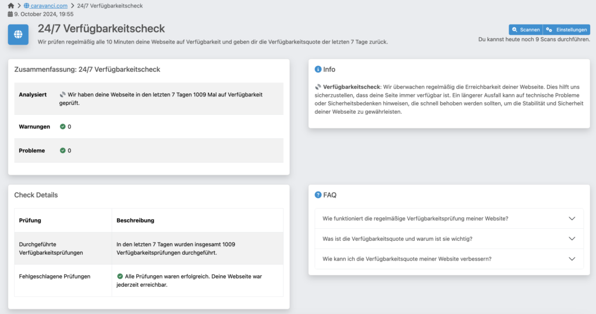Expand the Verfügbarkeitsquote importance question
Viewport: 596px width, 314px height.
[449, 239]
